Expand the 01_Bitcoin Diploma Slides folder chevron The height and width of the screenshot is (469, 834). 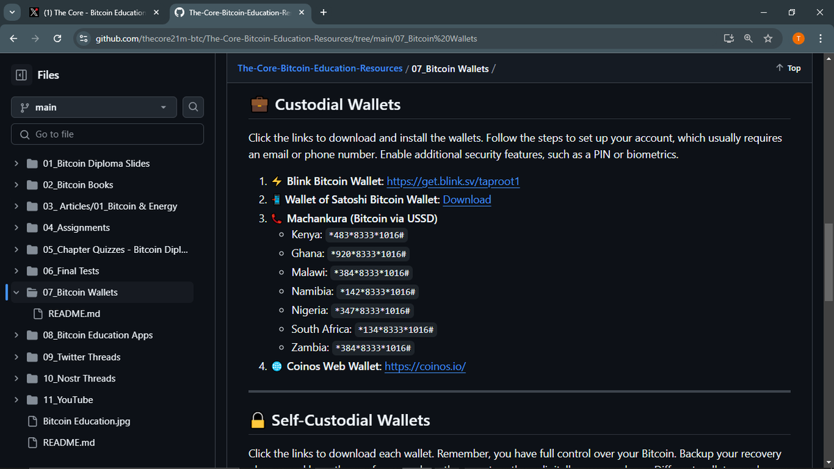pyautogui.click(x=16, y=164)
